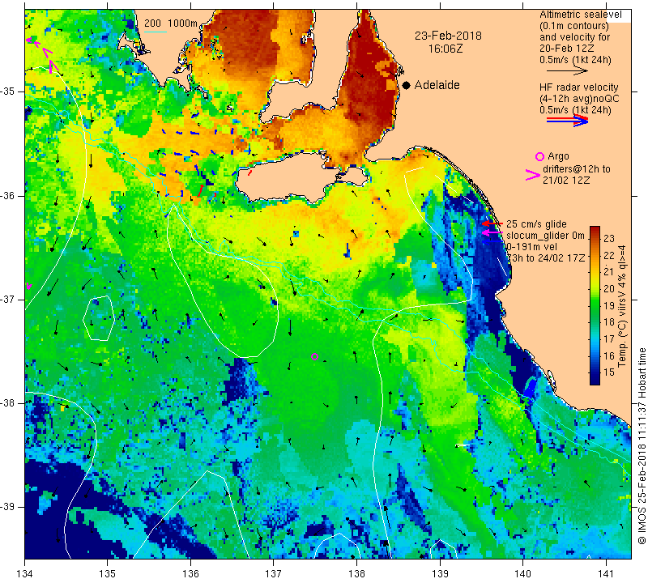Click the longitude axis label 134
The height and width of the screenshot is (583, 648).
(24, 574)
